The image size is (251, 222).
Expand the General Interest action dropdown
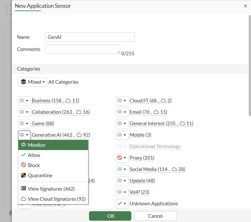125,124
